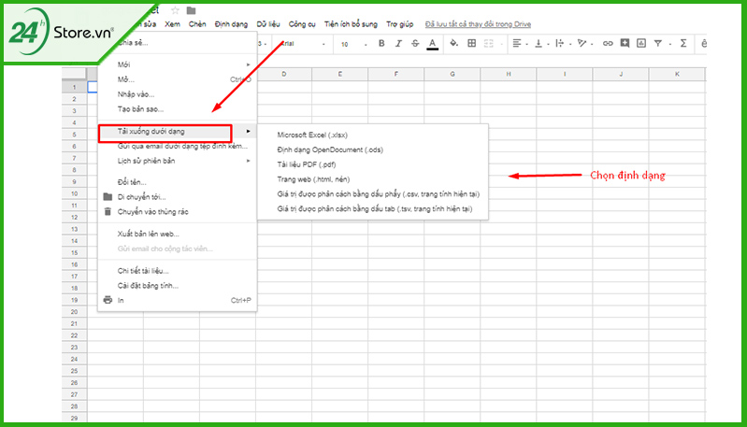Select row header 25
The height and width of the screenshot is (427, 747).
(x=74, y=371)
